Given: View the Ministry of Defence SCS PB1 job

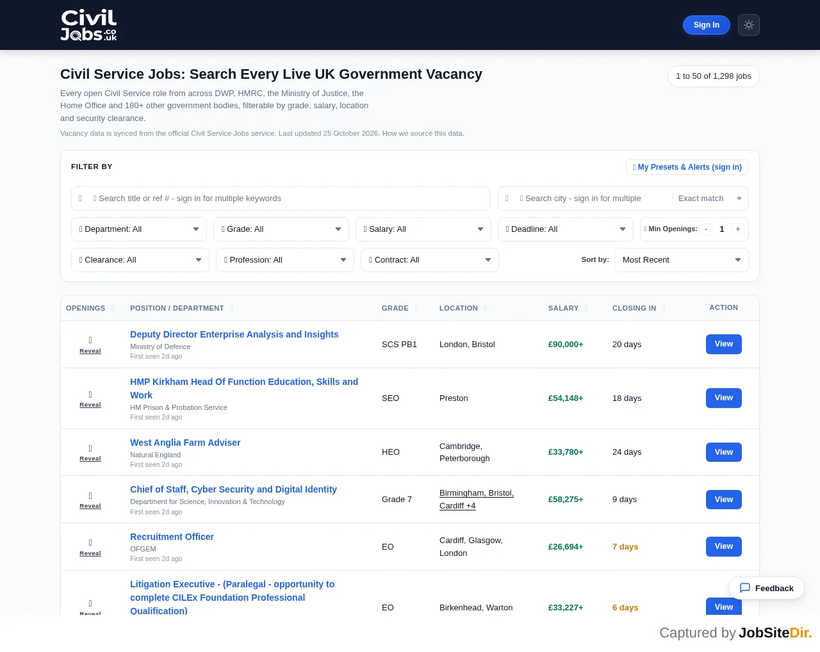Looking at the screenshot, I should pos(724,344).
